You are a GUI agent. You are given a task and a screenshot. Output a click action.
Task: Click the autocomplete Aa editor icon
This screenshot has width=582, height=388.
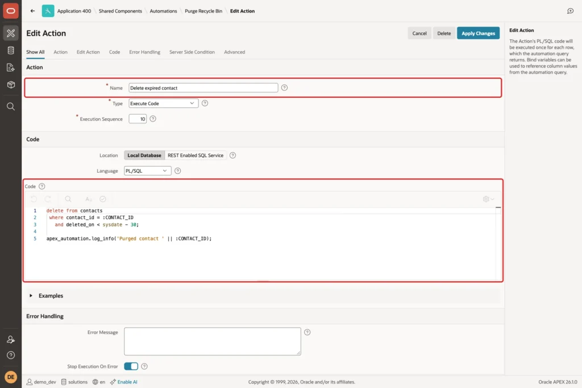pos(88,199)
